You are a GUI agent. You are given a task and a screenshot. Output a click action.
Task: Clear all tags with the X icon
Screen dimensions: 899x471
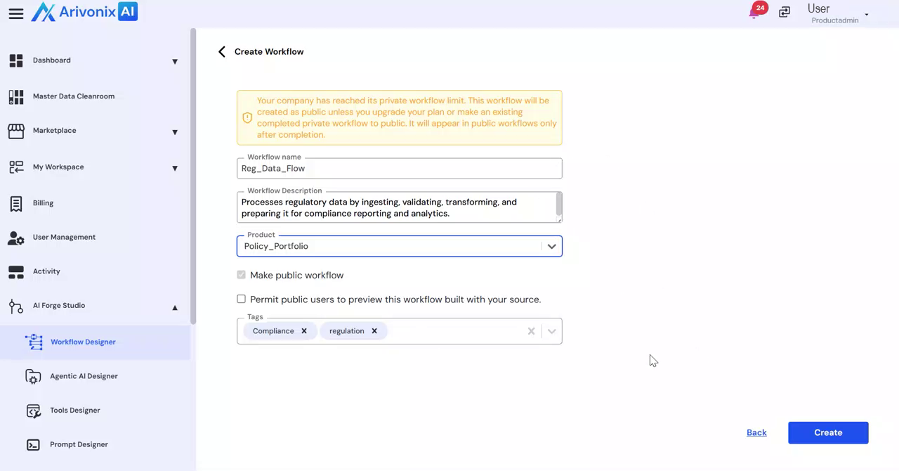531,331
